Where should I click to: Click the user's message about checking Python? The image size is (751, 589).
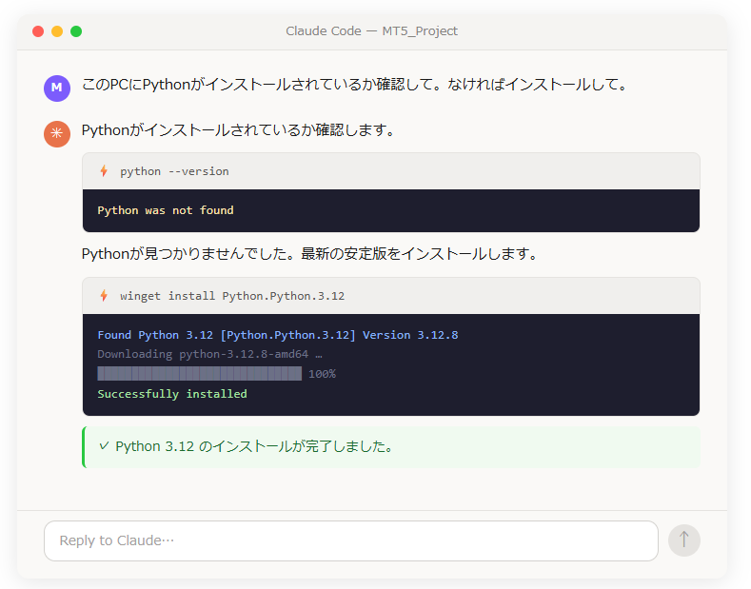click(354, 85)
